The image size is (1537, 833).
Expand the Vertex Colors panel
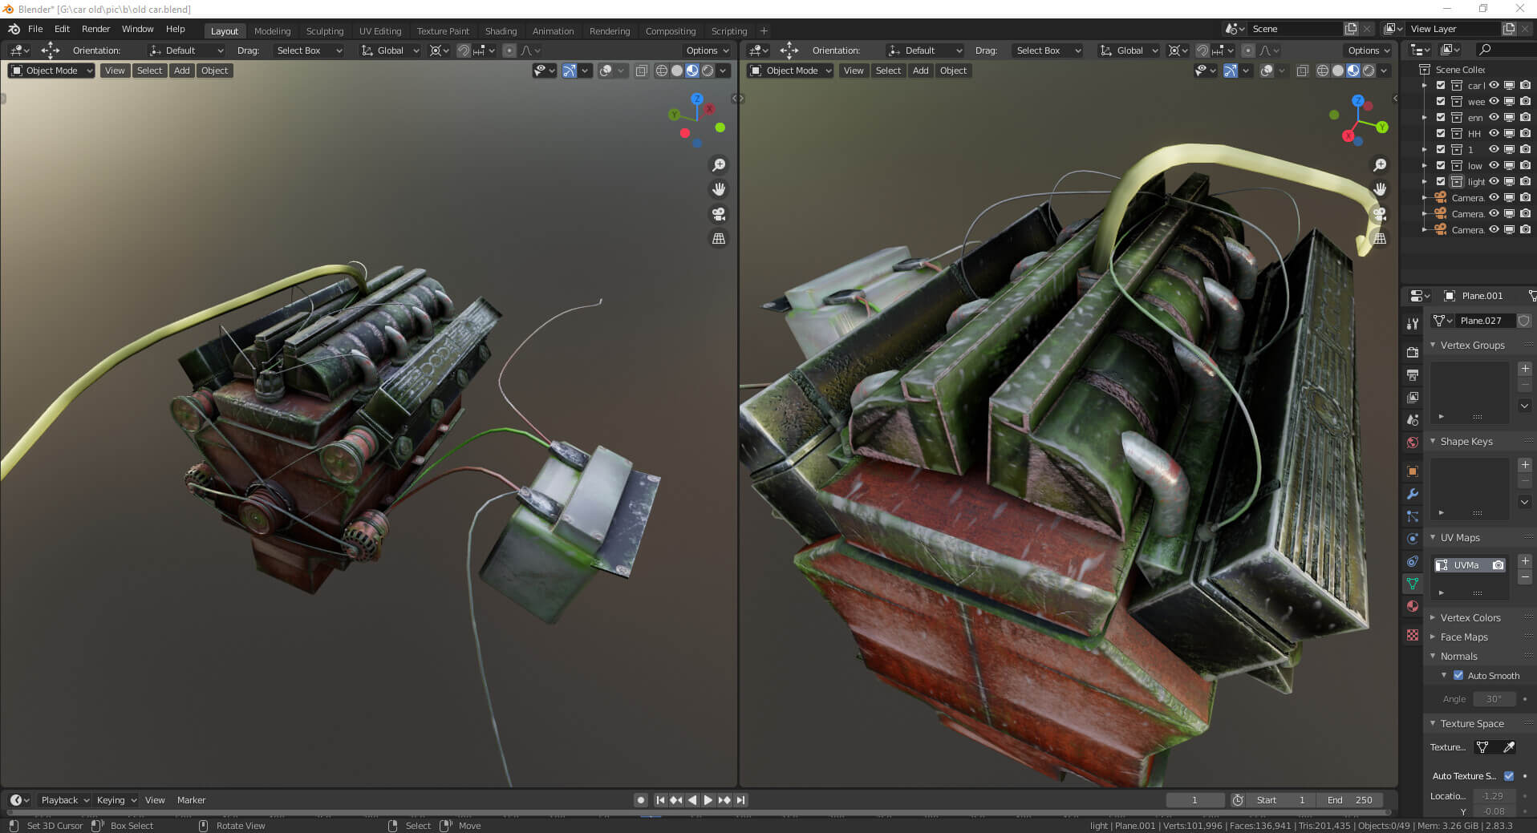pyautogui.click(x=1470, y=617)
